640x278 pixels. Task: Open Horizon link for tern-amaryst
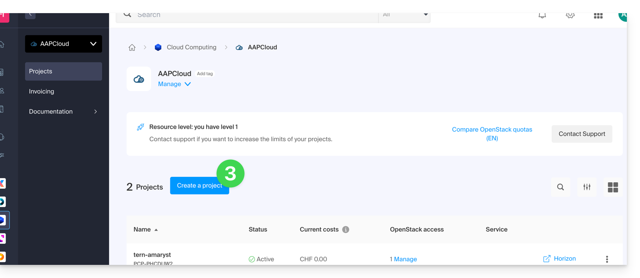pyautogui.click(x=559, y=259)
